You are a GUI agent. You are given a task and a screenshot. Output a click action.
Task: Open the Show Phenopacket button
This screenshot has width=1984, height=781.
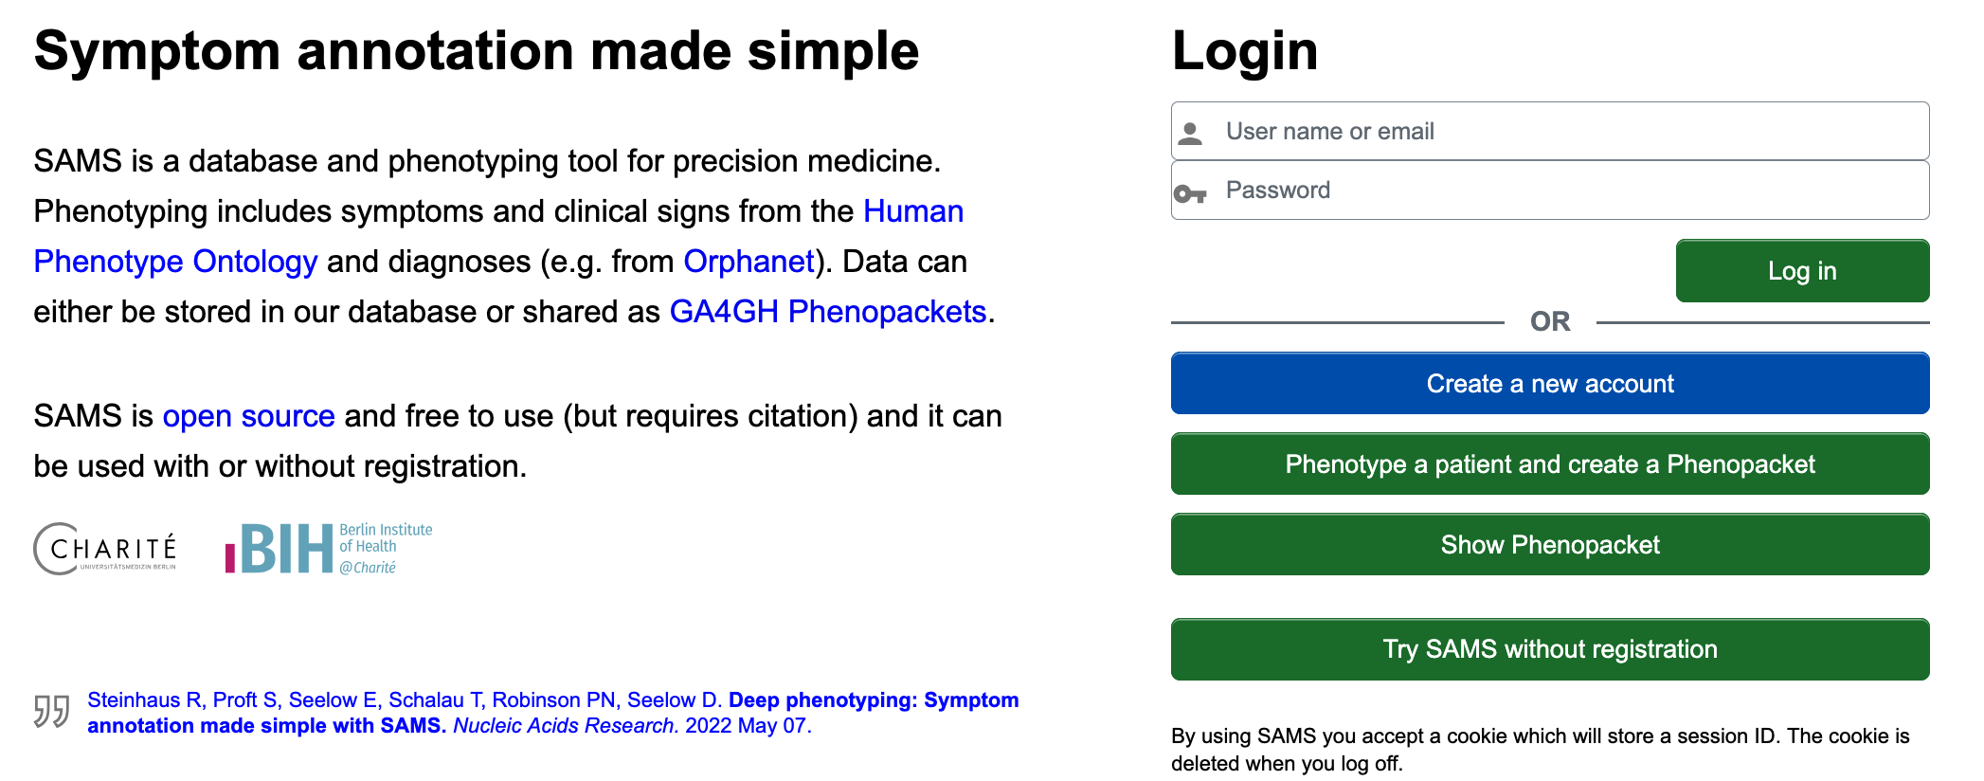click(1550, 545)
